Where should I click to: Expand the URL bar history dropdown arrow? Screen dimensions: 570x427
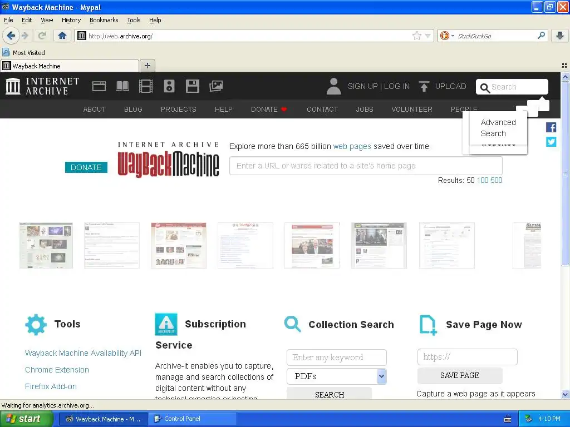[428, 36]
